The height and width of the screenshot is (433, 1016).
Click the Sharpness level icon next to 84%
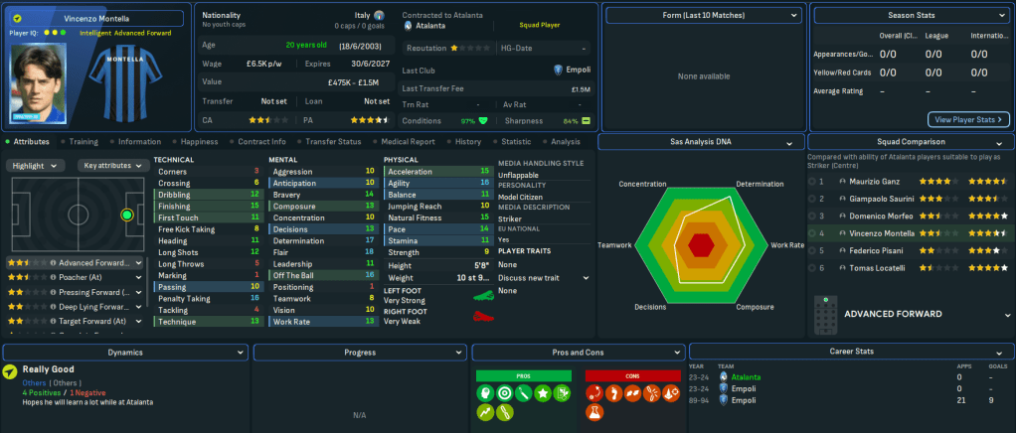[x=586, y=121]
